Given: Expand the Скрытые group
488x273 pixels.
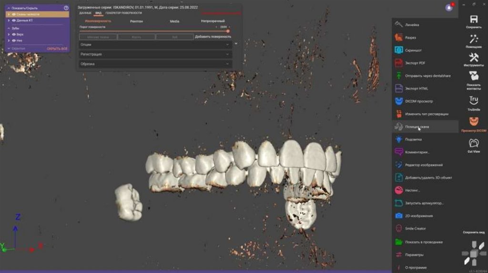Looking at the screenshot, I should [9, 49].
